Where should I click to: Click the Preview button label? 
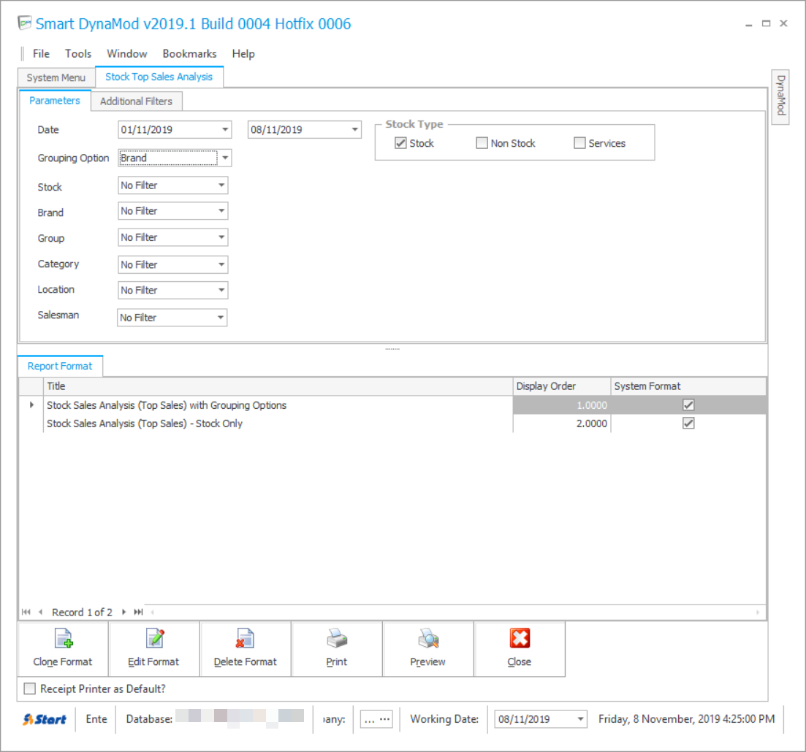[x=427, y=661]
